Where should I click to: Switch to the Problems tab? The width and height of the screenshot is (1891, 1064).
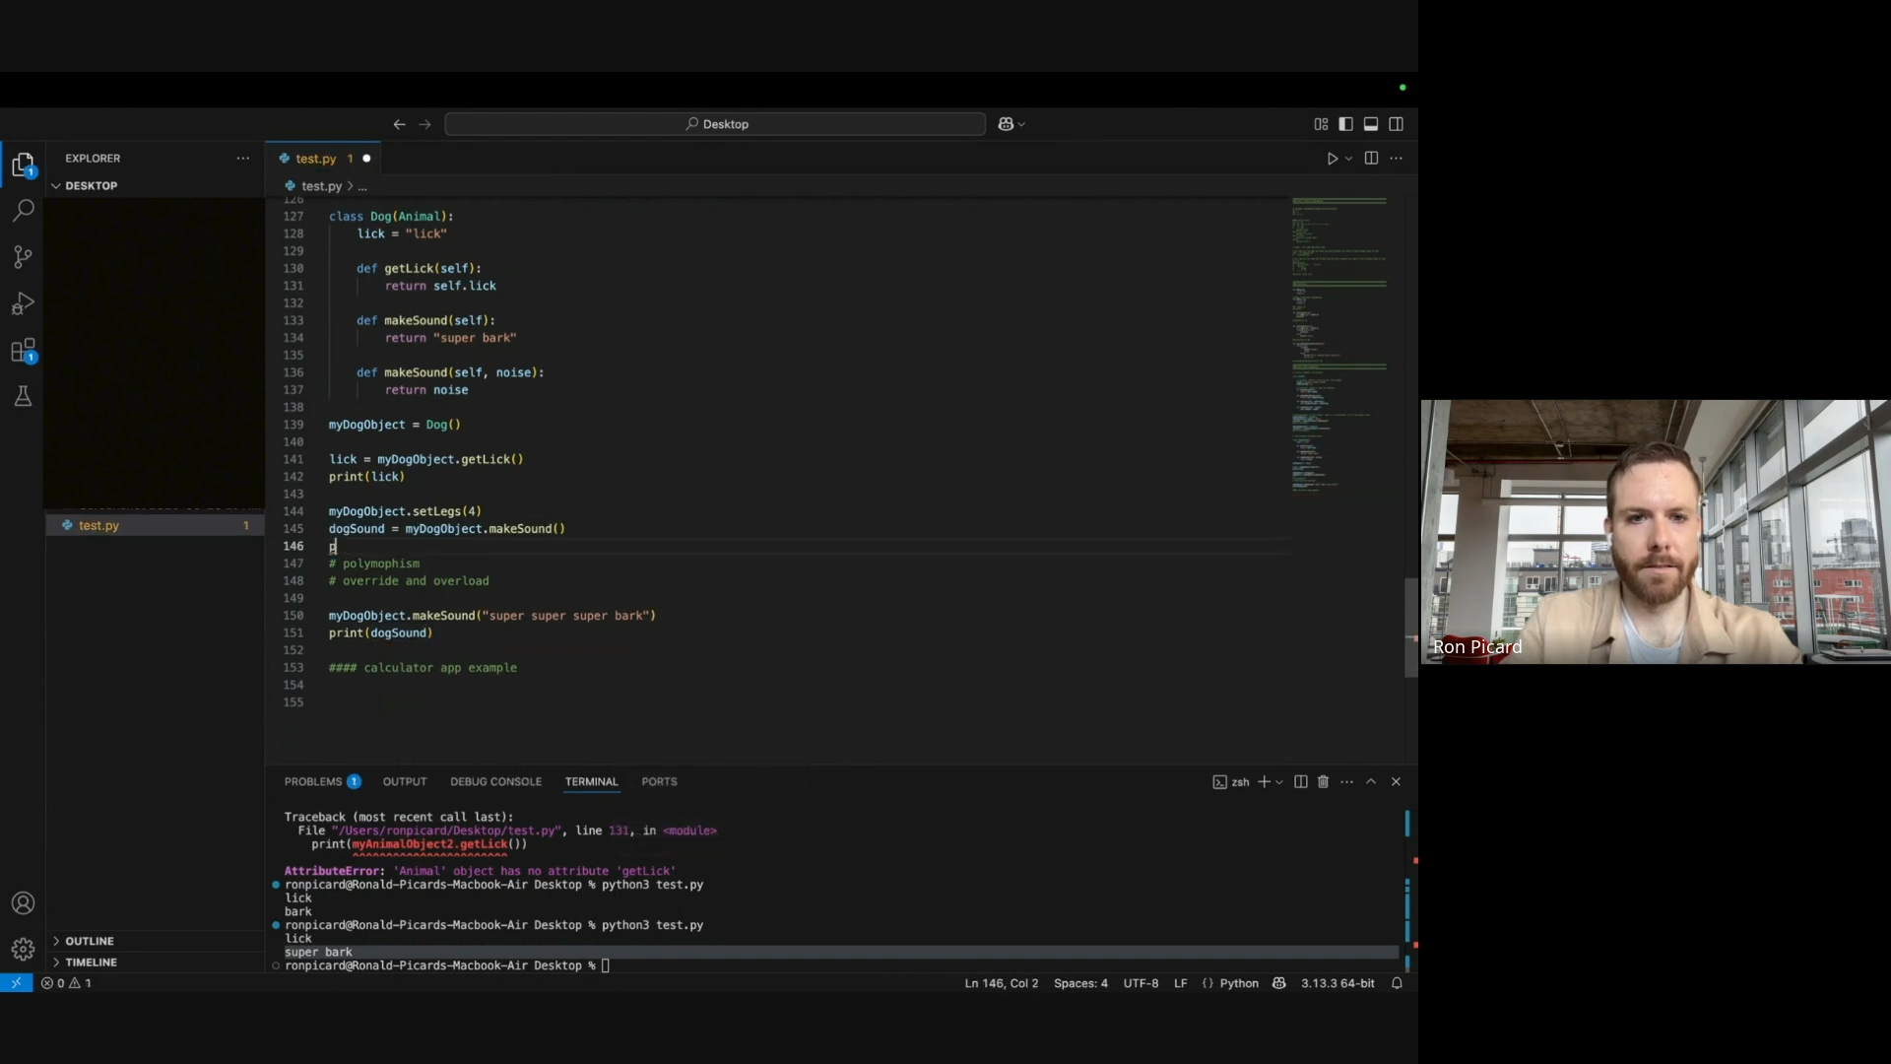313,782
